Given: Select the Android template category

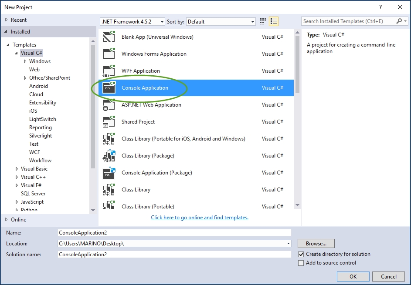Looking at the screenshot, I should click(38, 86).
